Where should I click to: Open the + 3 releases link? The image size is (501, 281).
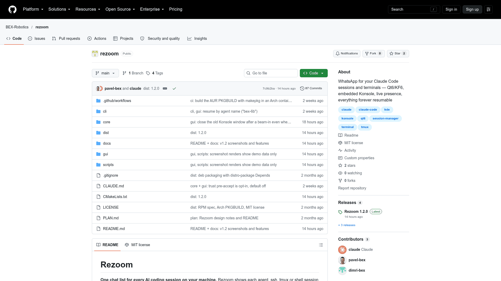point(347,225)
